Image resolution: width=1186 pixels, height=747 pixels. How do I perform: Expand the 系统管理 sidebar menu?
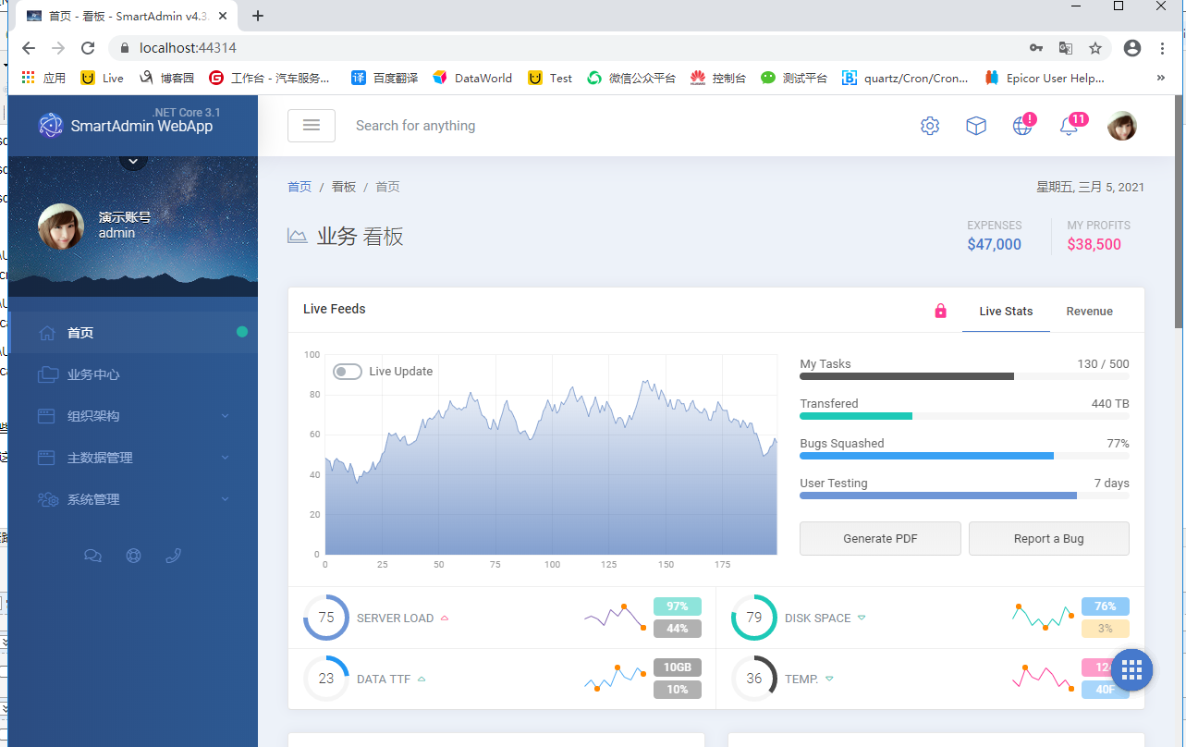tap(133, 499)
